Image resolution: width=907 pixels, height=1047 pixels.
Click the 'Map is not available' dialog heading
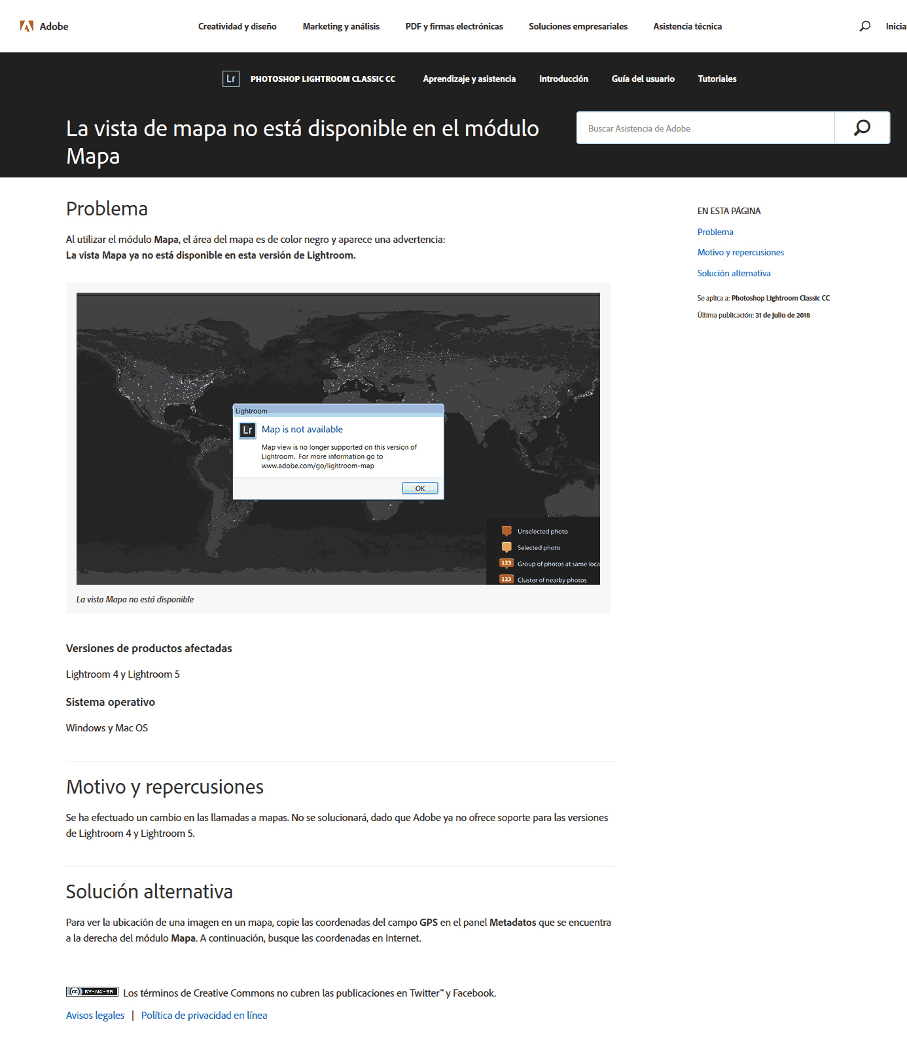[302, 429]
